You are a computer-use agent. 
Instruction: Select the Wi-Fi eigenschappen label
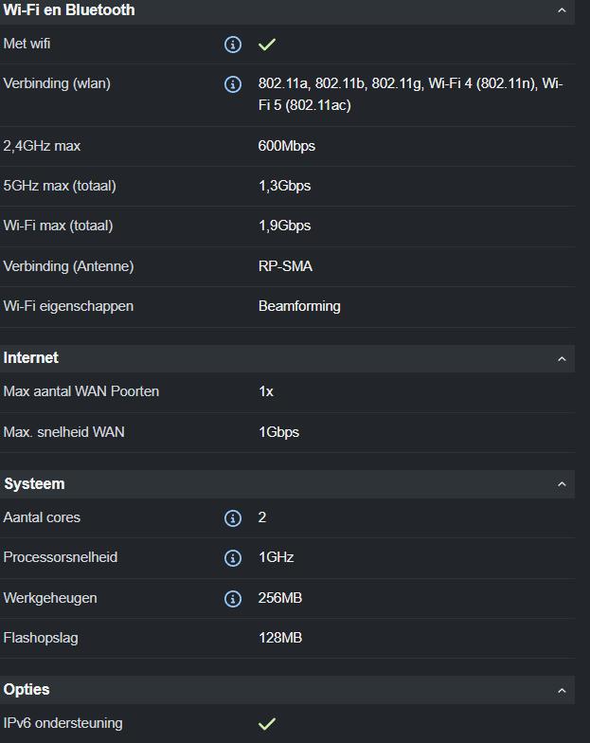pyautogui.click(x=68, y=306)
